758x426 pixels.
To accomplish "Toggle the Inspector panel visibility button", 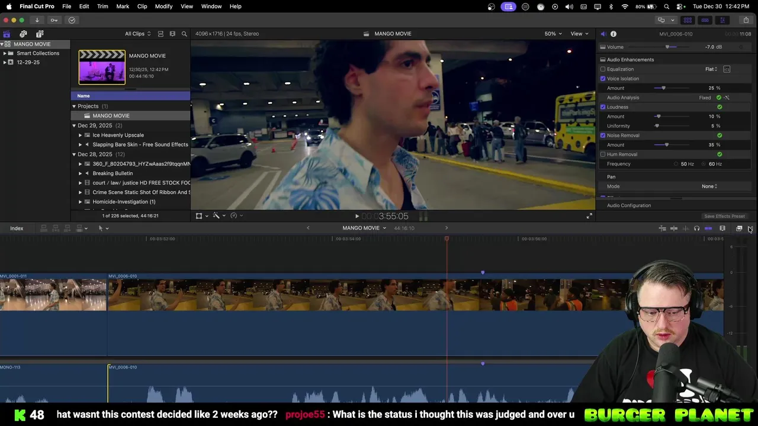I will click(x=722, y=20).
